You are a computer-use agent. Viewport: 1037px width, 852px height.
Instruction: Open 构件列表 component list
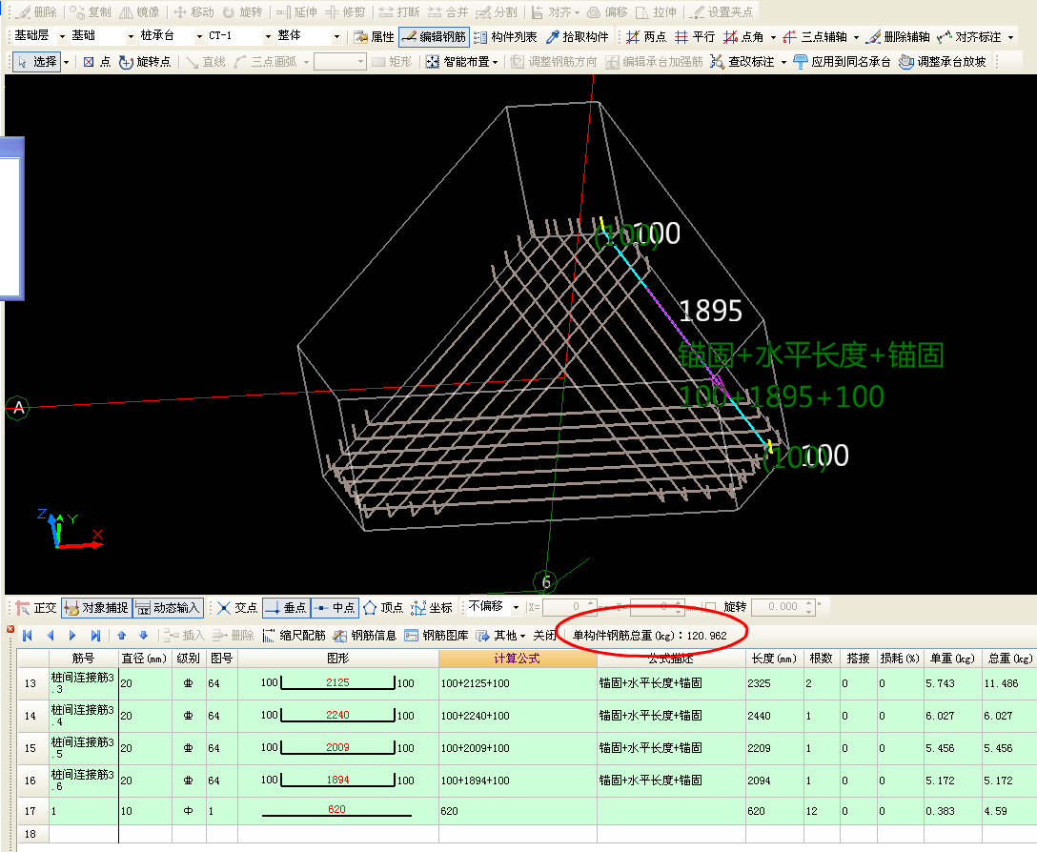(506, 37)
